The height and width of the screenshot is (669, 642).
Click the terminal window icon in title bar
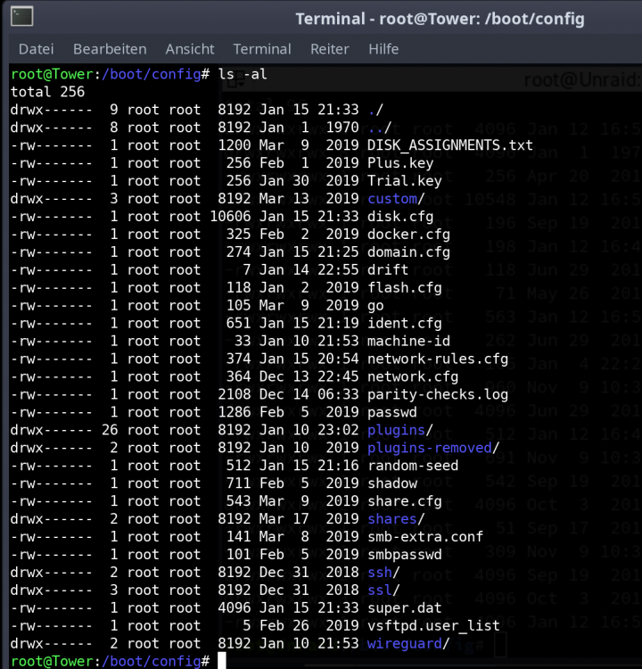[21, 17]
